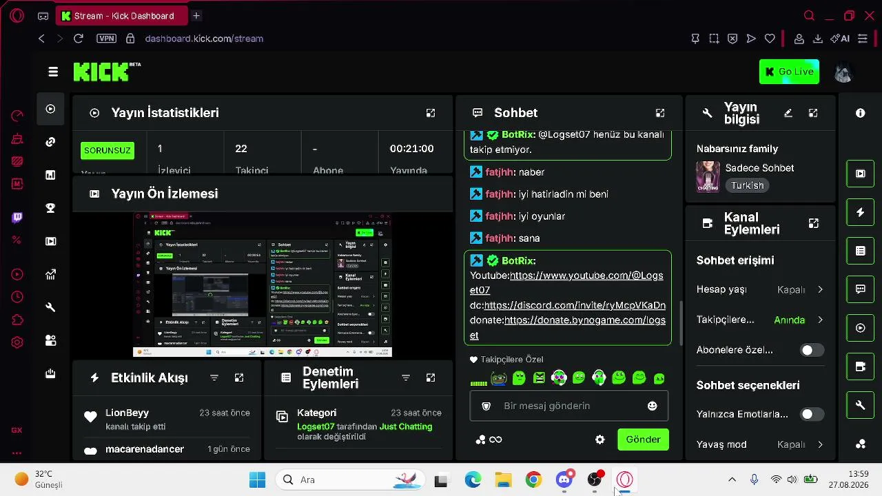The image size is (882, 496).
Task: Click the wrench icon in the right rail
Action: (860, 405)
